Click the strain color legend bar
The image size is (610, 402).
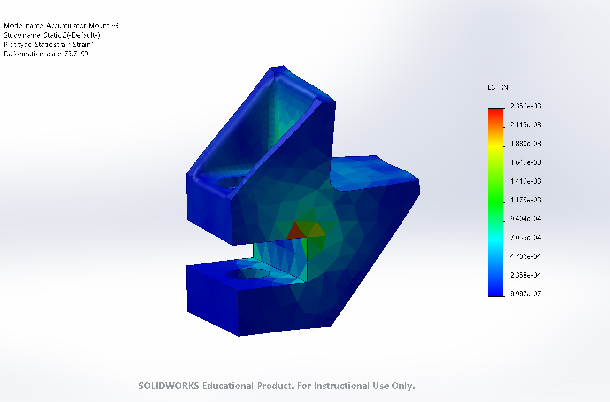[495, 202]
